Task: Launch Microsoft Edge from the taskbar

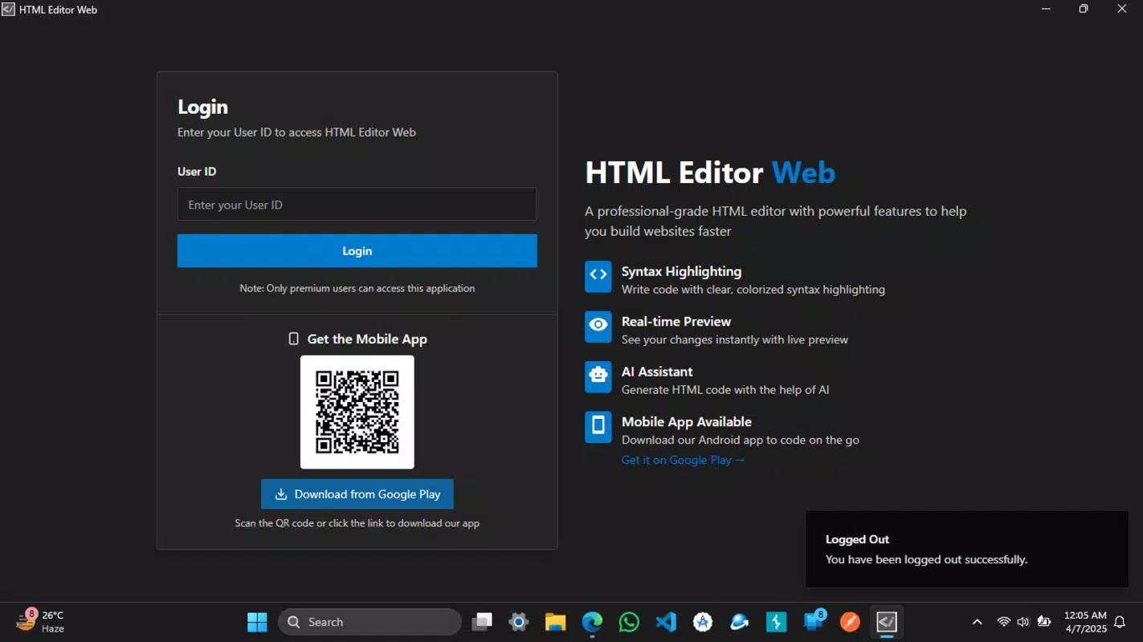Action: pos(592,622)
